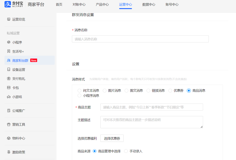Click the 小程序 sidebar icon
The width and height of the screenshot is (236, 160).
click(9, 42)
